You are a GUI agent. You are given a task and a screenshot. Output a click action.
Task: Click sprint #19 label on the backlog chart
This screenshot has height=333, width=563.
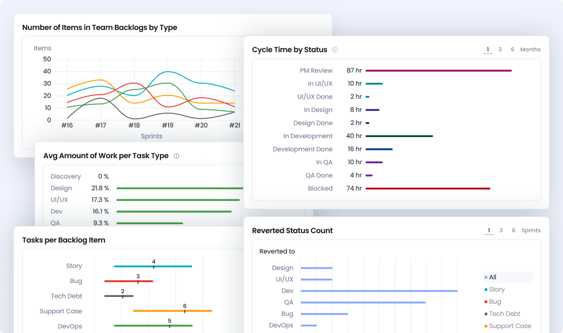click(x=168, y=125)
